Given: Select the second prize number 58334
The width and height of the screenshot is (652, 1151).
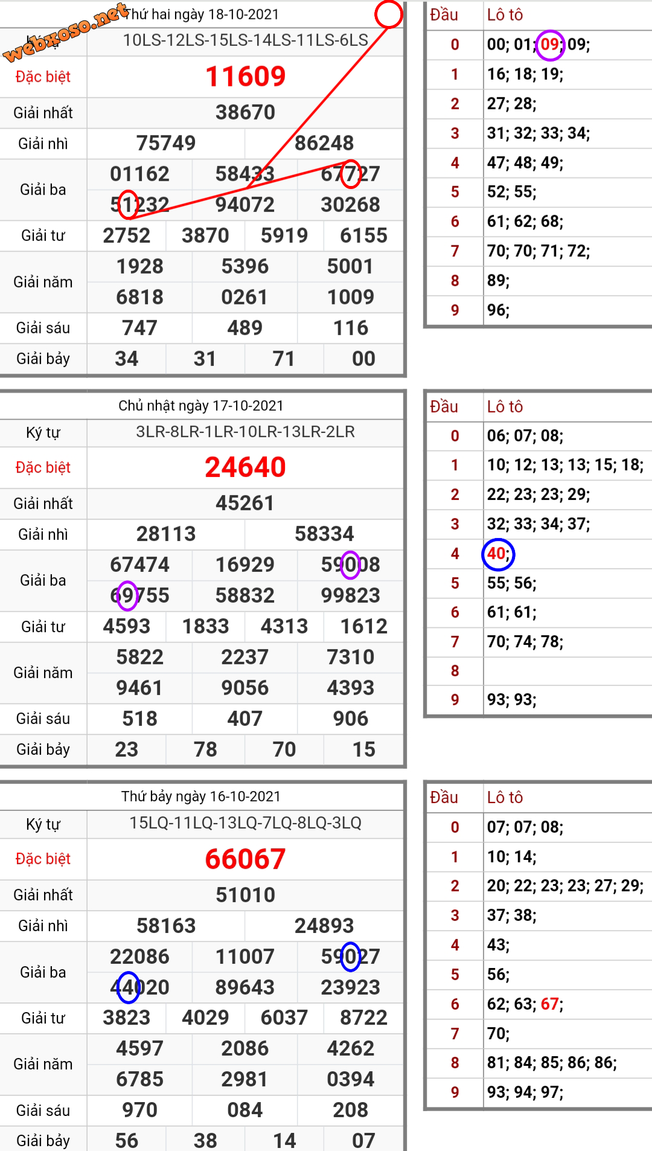Looking at the screenshot, I should pos(324,534).
